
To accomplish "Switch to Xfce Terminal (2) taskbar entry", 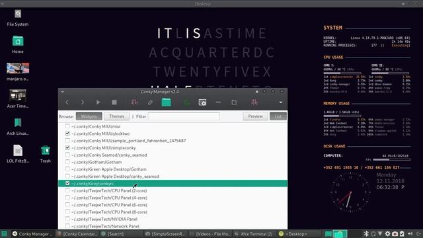I will coord(254,233).
